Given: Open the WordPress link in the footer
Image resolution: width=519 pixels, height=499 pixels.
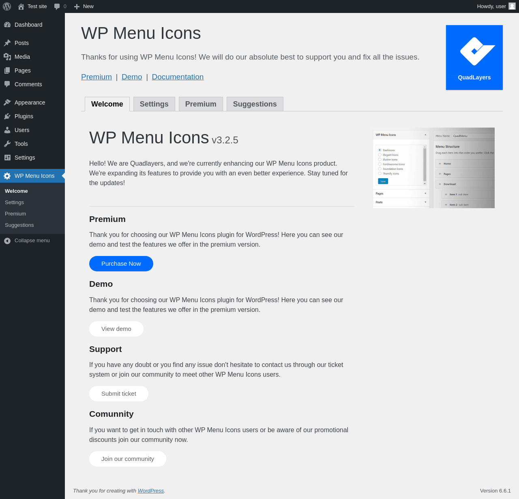Looking at the screenshot, I should (x=151, y=491).
